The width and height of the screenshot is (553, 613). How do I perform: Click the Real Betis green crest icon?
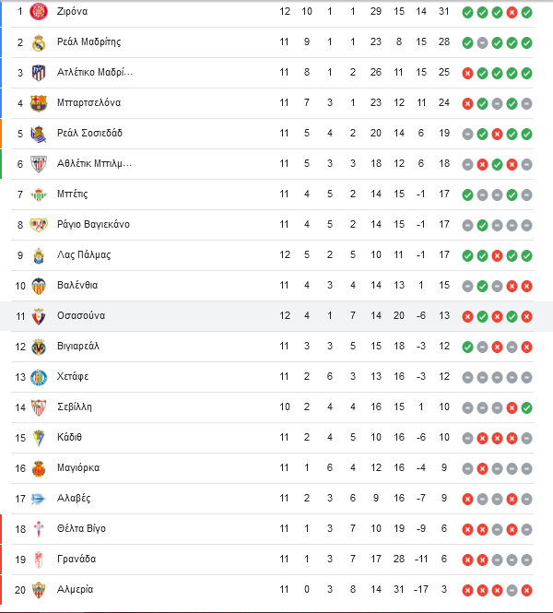[39, 195]
